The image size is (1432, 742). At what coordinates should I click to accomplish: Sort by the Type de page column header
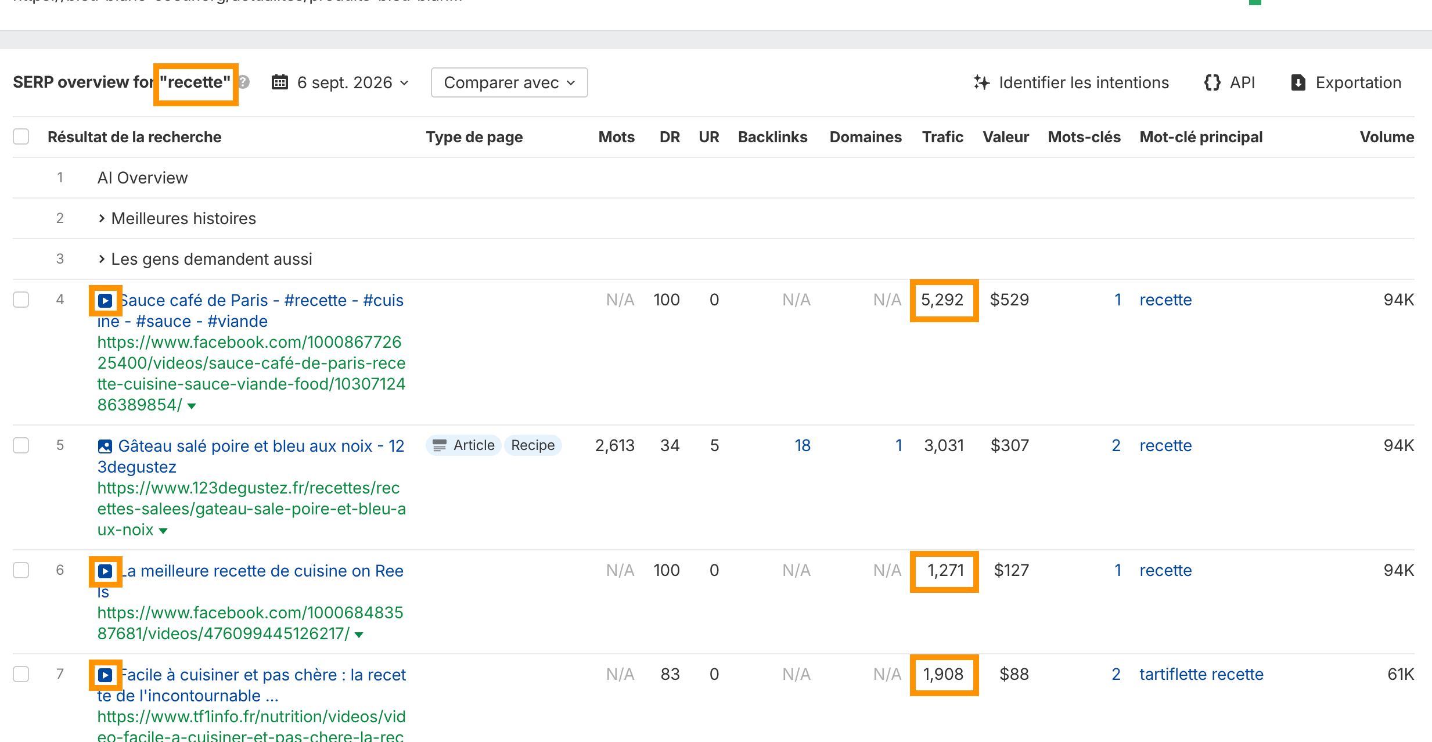(474, 137)
